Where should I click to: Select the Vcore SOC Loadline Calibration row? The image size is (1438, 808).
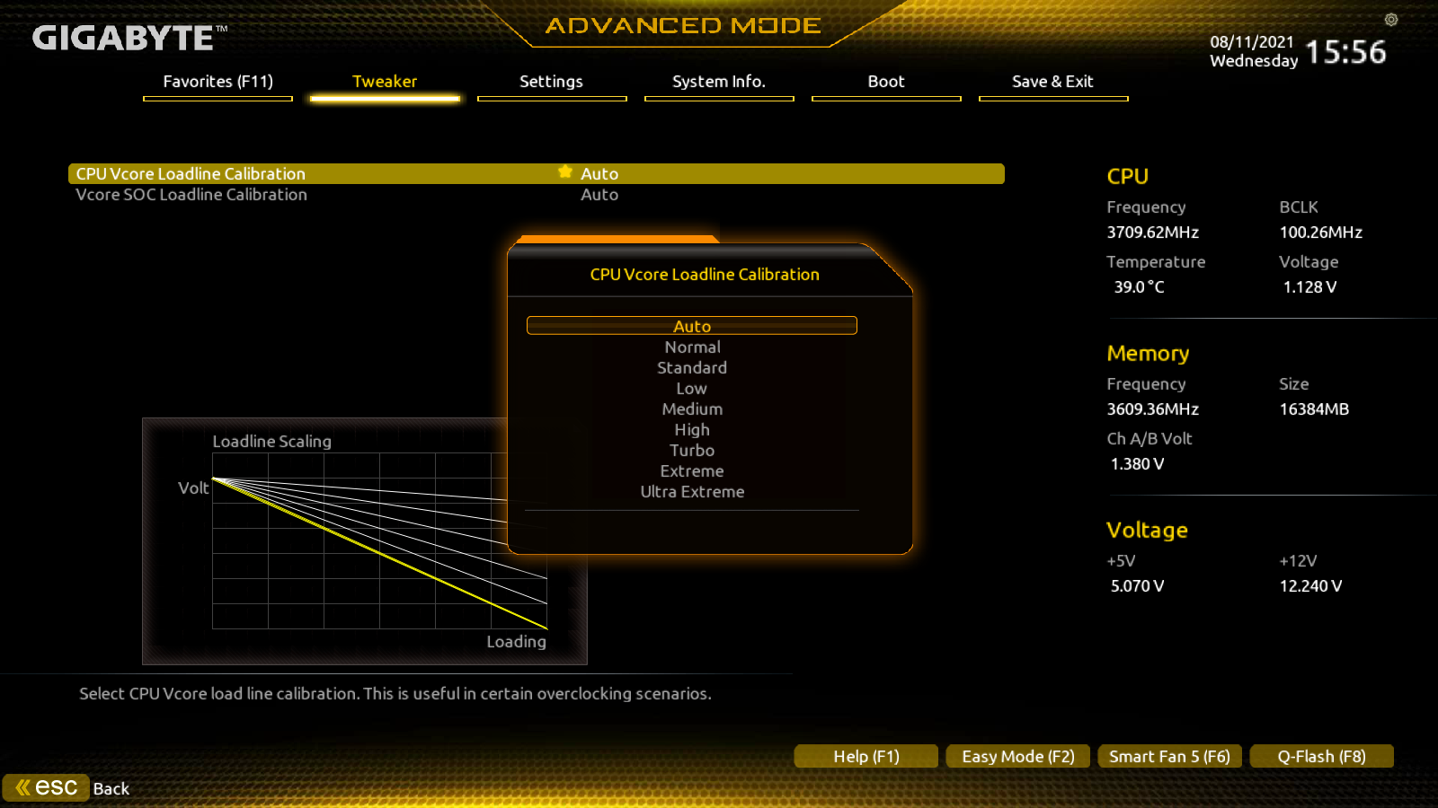pyautogui.click(x=537, y=195)
